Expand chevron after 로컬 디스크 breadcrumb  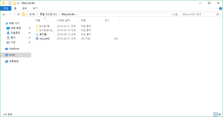[59, 14]
